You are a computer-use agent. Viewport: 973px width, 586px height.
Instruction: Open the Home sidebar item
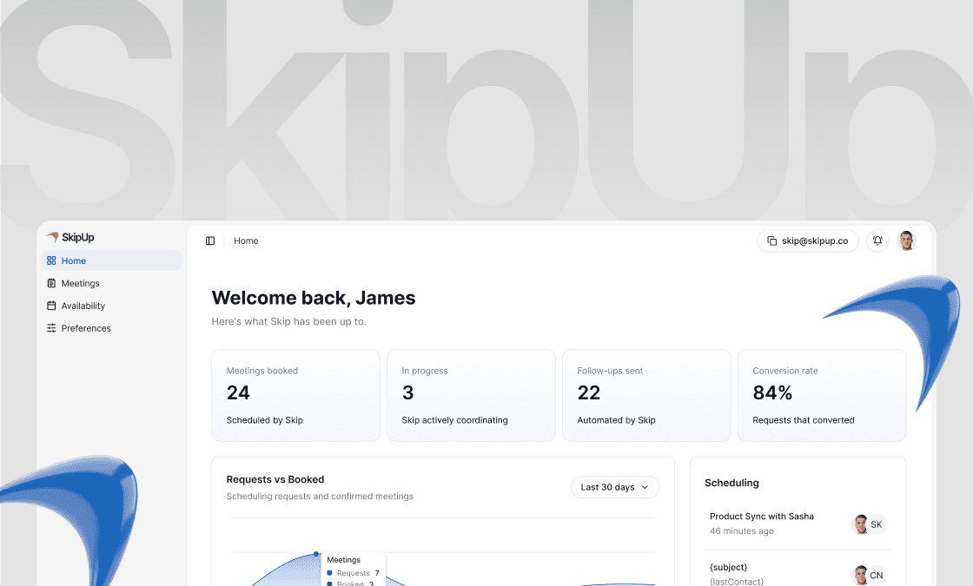[x=112, y=260]
